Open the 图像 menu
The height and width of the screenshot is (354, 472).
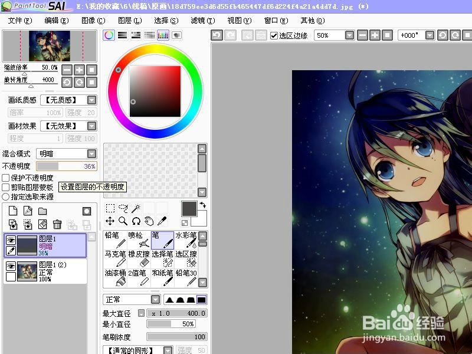point(93,21)
